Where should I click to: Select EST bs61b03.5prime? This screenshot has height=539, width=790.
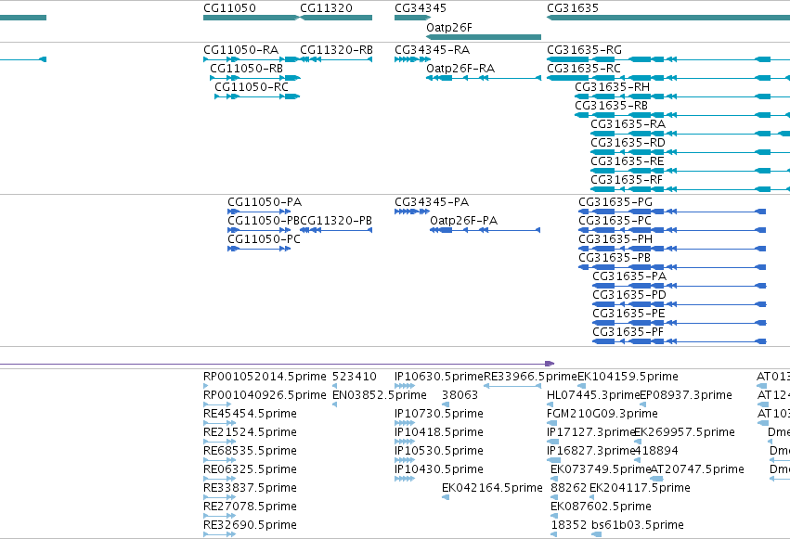(638, 526)
